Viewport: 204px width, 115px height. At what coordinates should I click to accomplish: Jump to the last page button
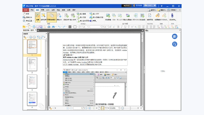pyautogui.click(x=90, y=108)
